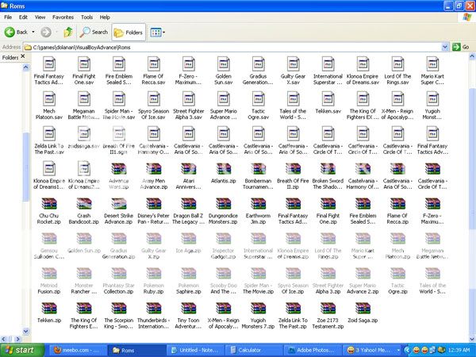
Task: Select Pokemon Saphire.zip archive
Action: [x=189, y=280]
